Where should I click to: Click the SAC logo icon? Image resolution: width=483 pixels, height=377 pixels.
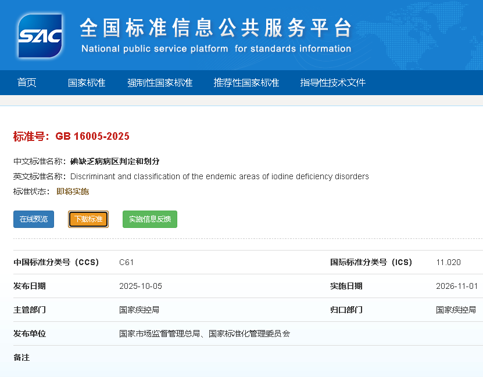tap(40, 36)
